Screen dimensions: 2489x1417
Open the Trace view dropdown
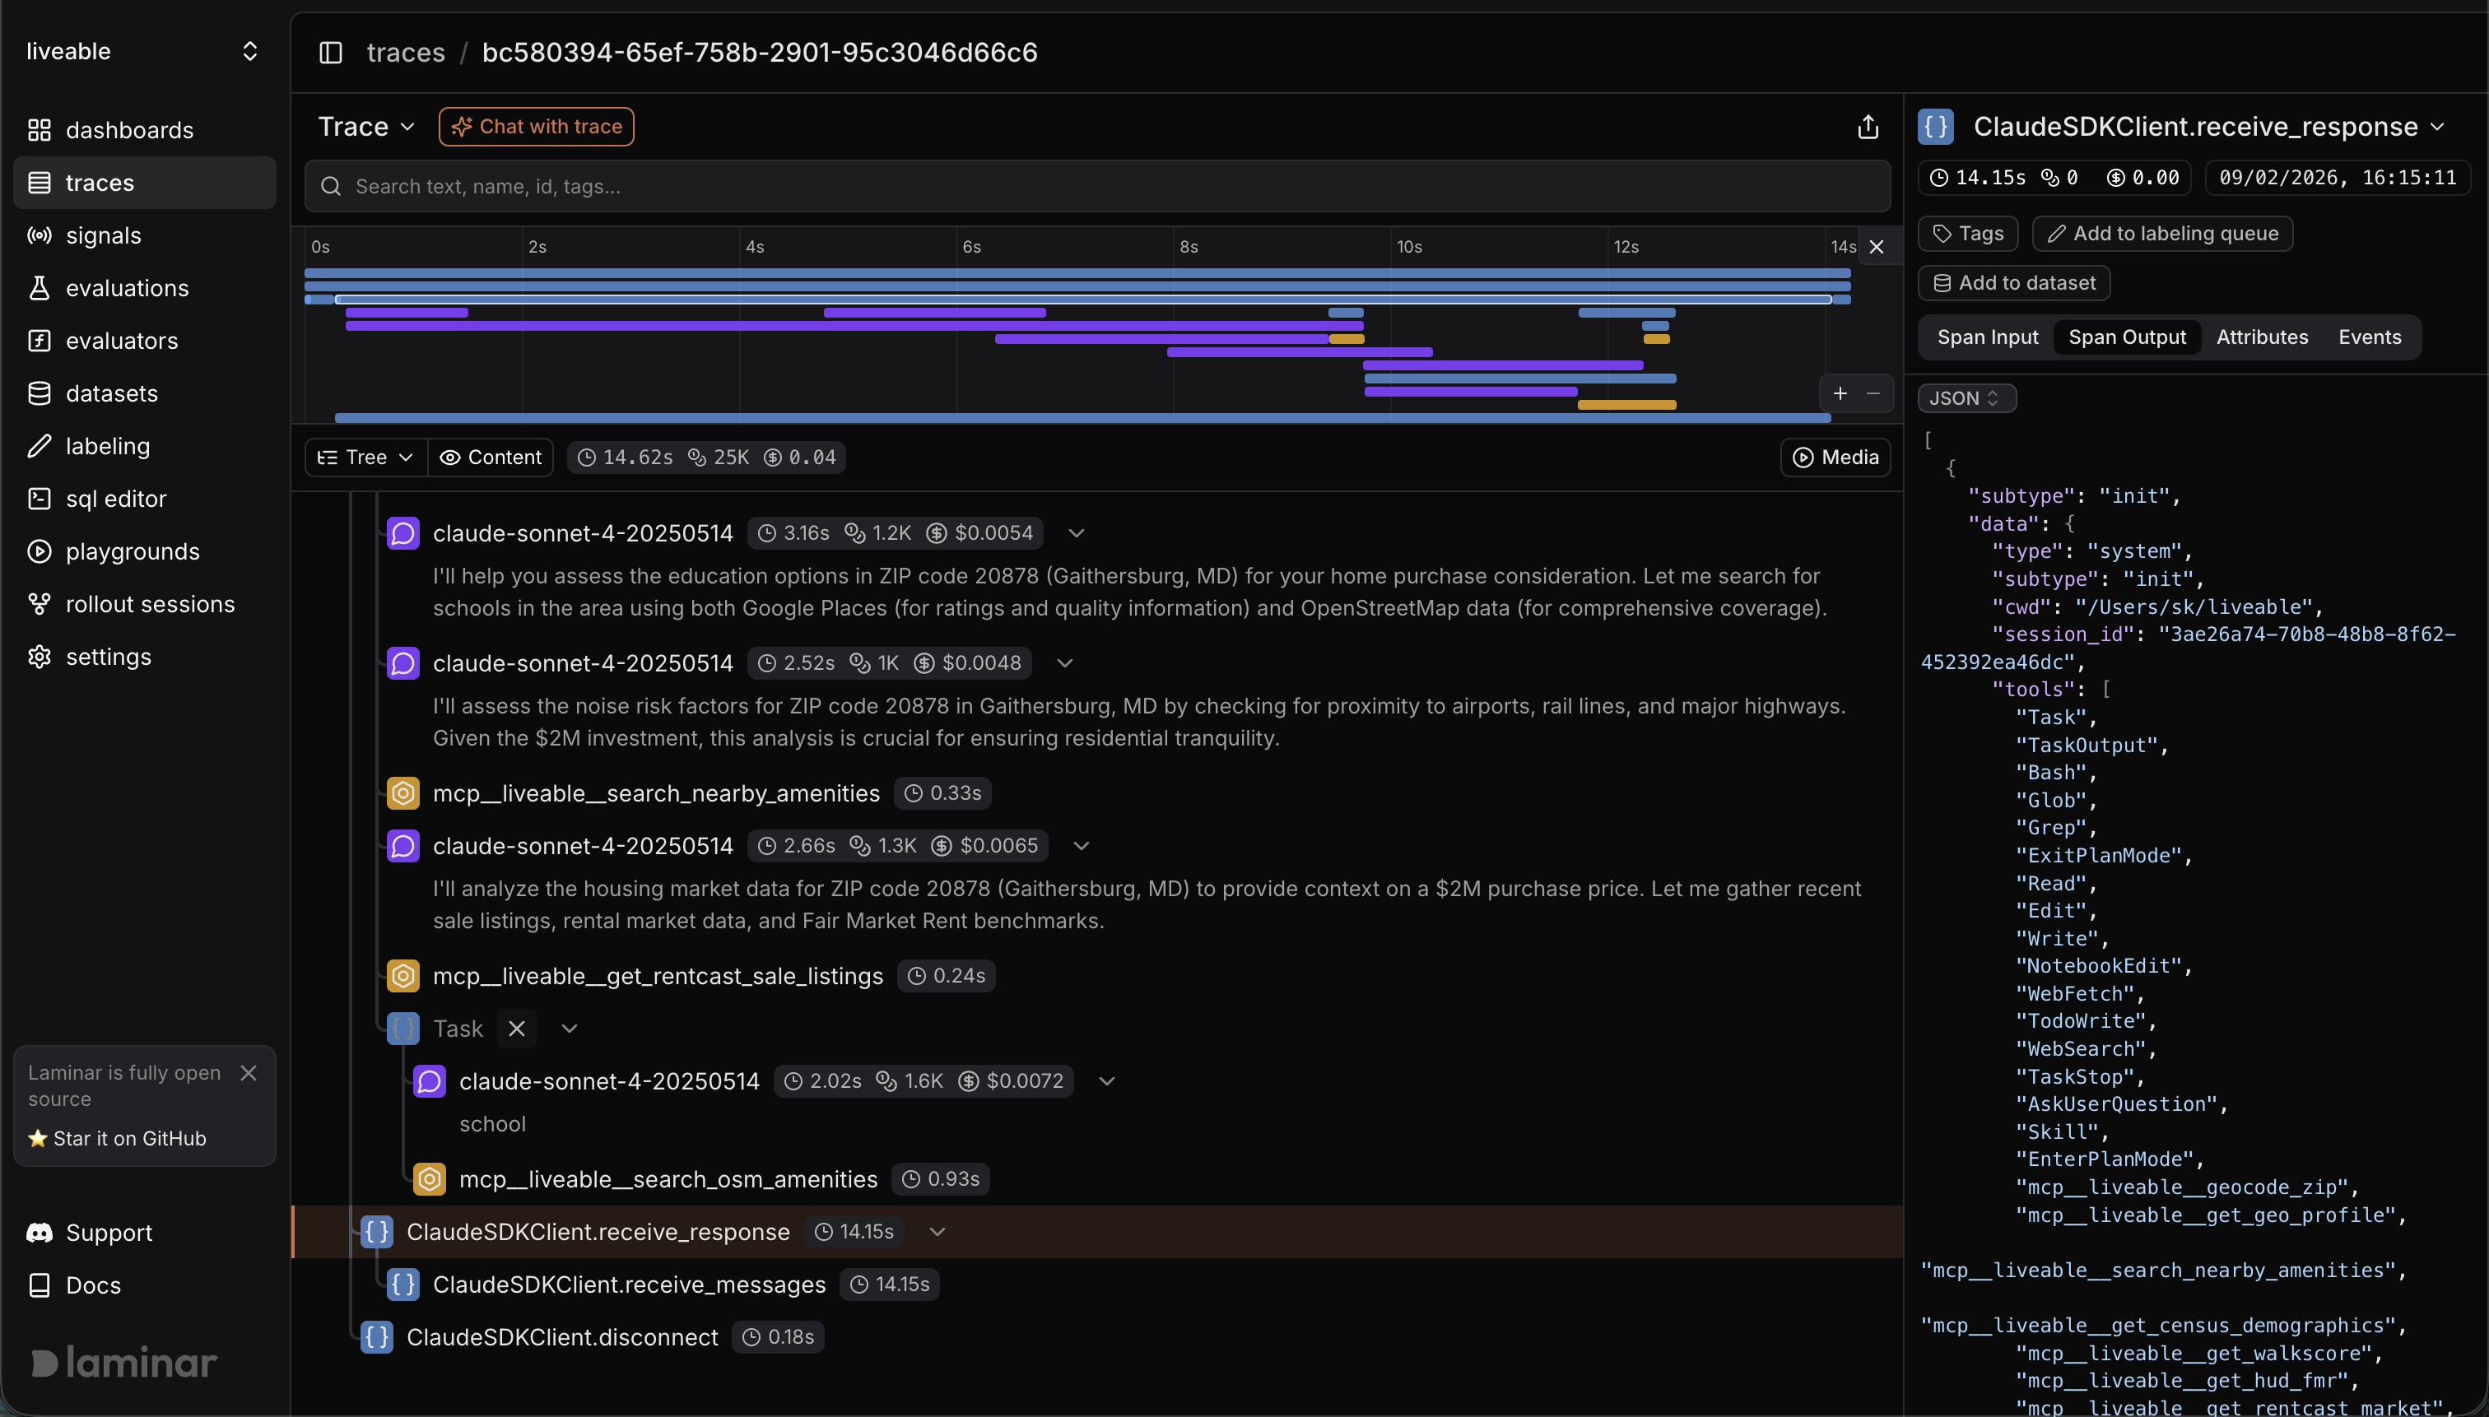(367, 127)
